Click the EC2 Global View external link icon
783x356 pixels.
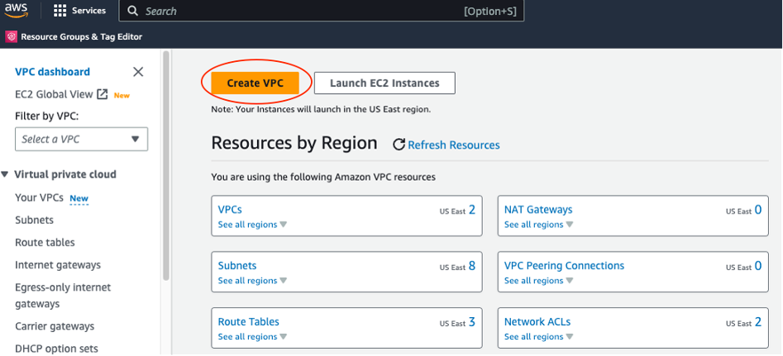(x=103, y=94)
